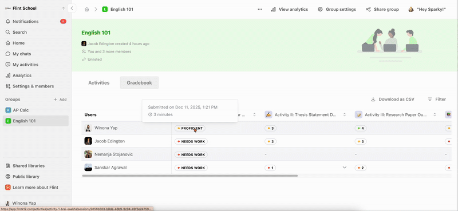Click the "Hey Sparky!" assistant button
This screenshot has height=211, width=458.
tap(427, 9)
